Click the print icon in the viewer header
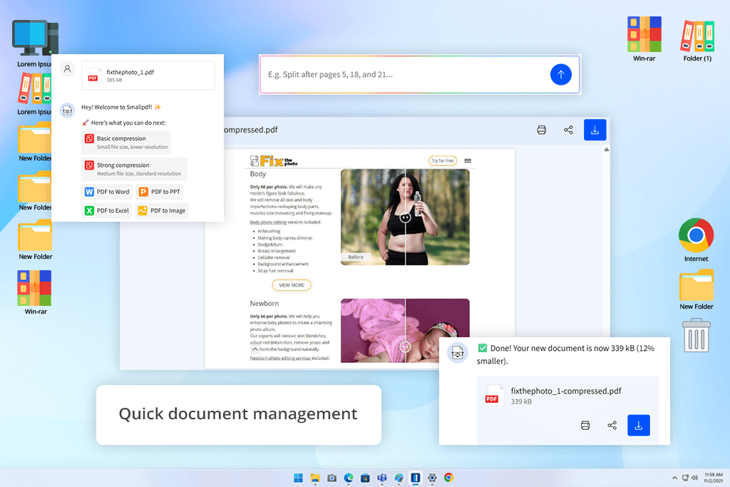 click(542, 130)
